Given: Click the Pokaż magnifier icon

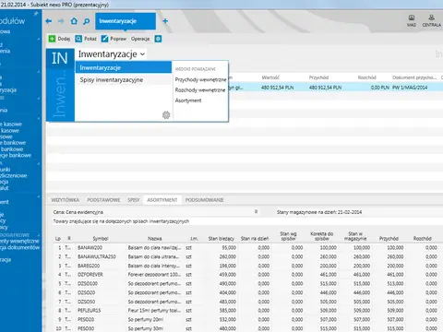Looking at the screenshot, I should tap(78, 39).
